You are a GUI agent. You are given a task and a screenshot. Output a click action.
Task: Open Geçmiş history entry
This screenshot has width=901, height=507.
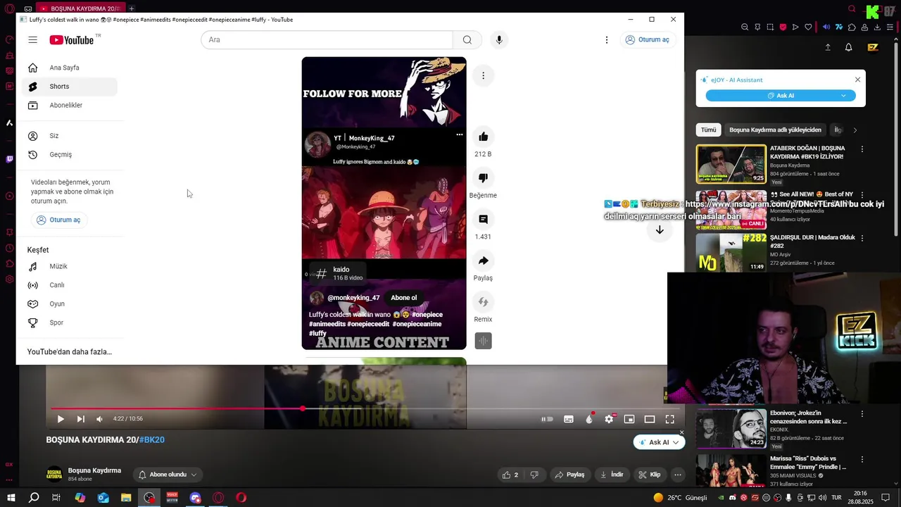(x=70, y=154)
